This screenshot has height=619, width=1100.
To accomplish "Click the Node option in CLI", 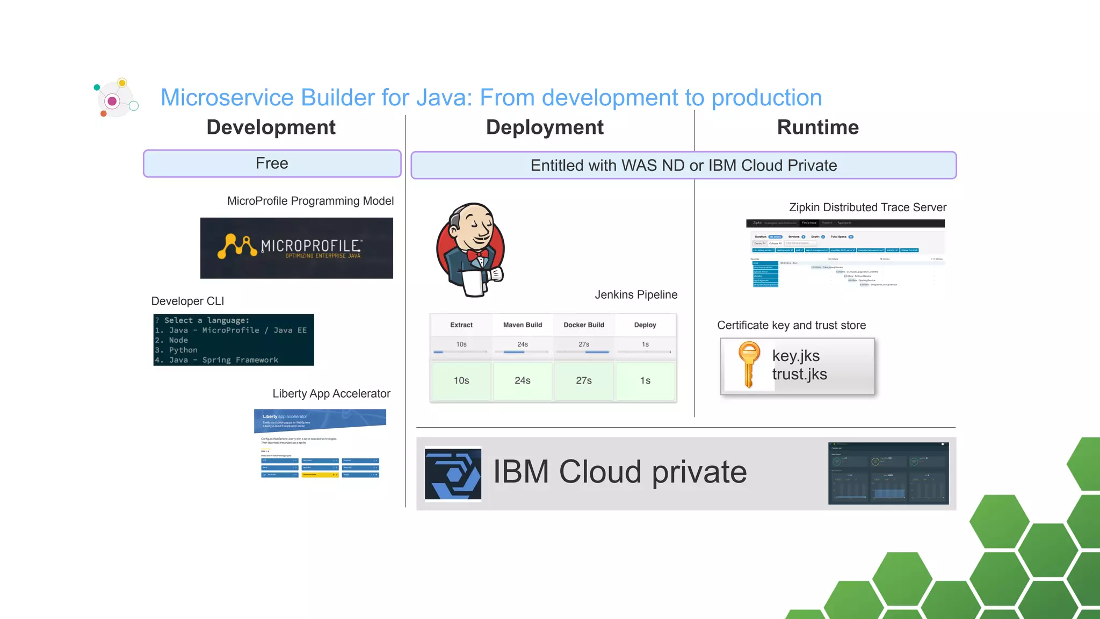I will [171, 340].
